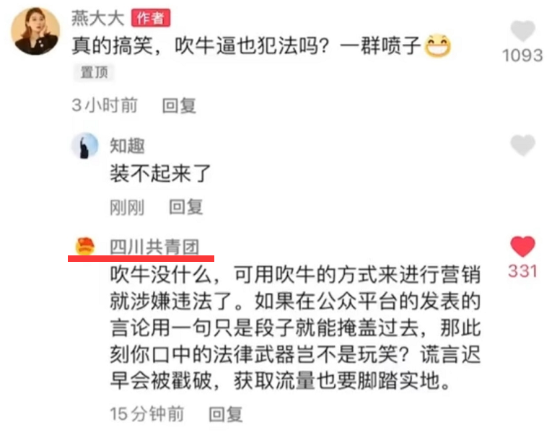Open 燕大大's profile avatar
This screenshot has height=435, width=552.
click(x=35, y=31)
